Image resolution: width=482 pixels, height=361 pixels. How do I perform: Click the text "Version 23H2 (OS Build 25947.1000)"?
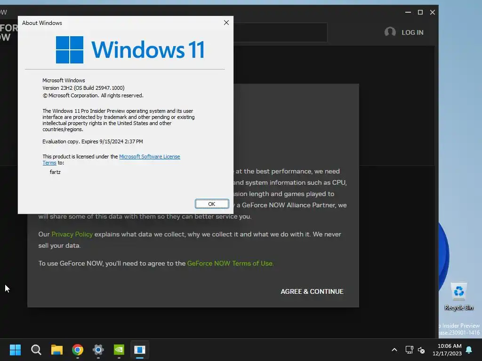coord(83,88)
